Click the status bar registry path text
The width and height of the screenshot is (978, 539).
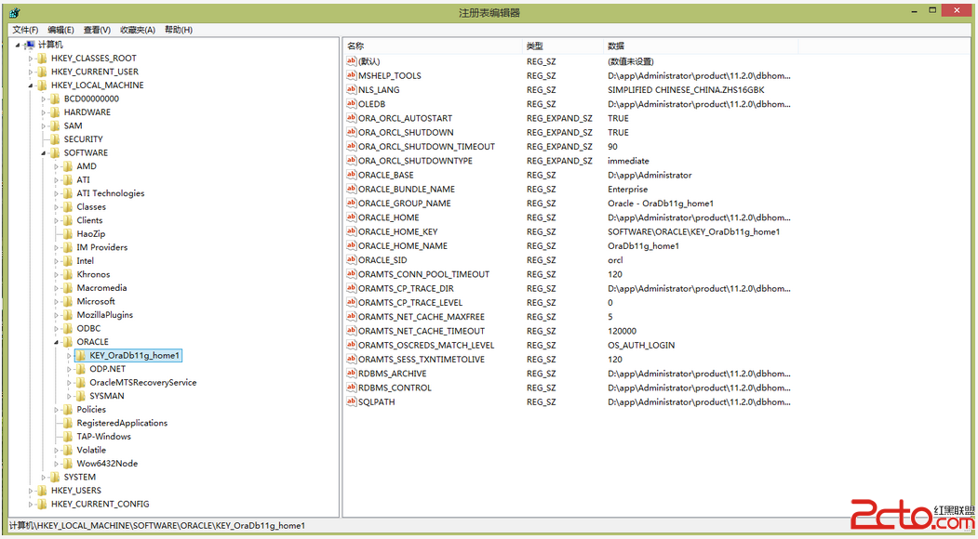(157, 526)
